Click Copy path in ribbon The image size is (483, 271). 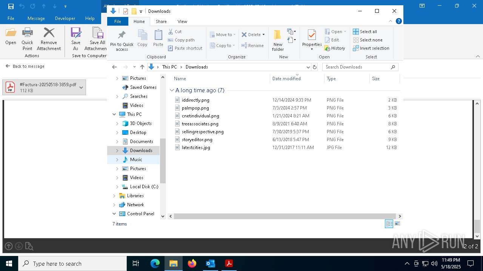click(x=181, y=40)
